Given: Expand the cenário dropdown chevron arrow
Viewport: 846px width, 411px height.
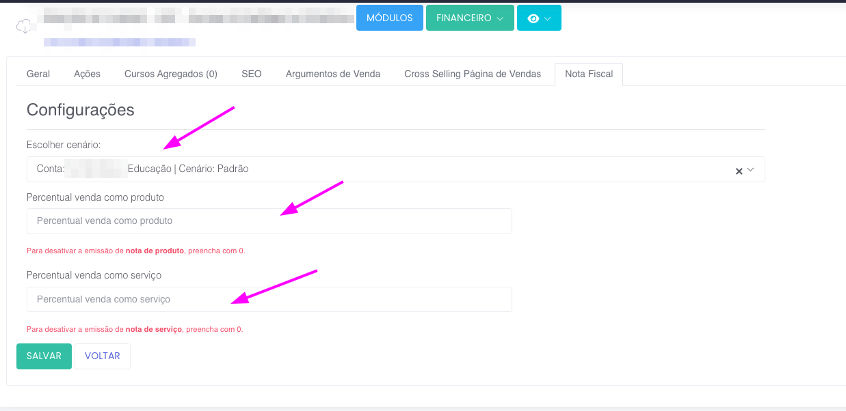Looking at the screenshot, I should click(x=751, y=170).
